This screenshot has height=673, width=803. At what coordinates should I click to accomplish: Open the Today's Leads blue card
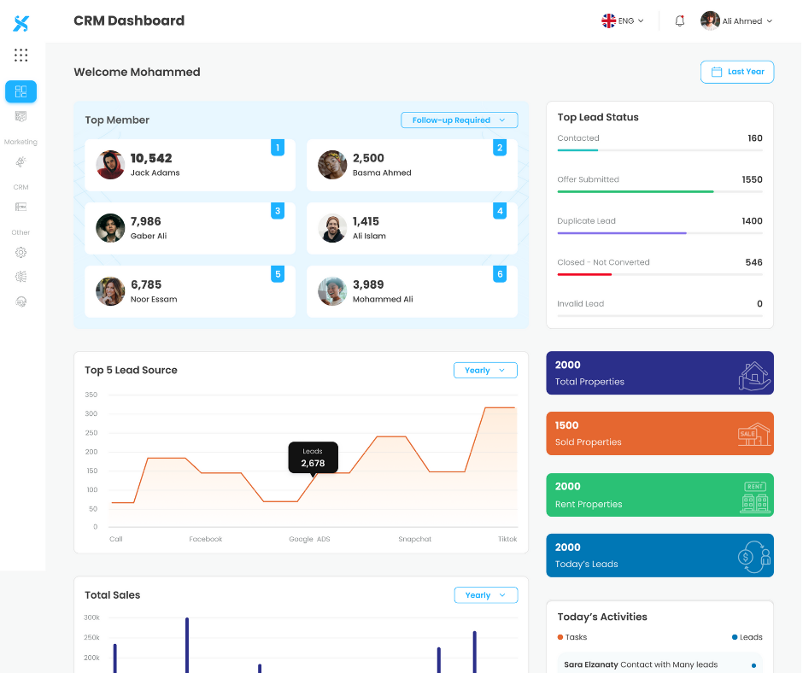tap(659, 555)
